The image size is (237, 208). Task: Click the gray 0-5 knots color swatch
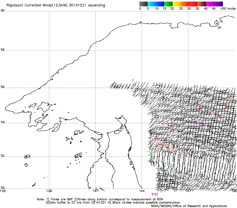[x=143, y=4]
